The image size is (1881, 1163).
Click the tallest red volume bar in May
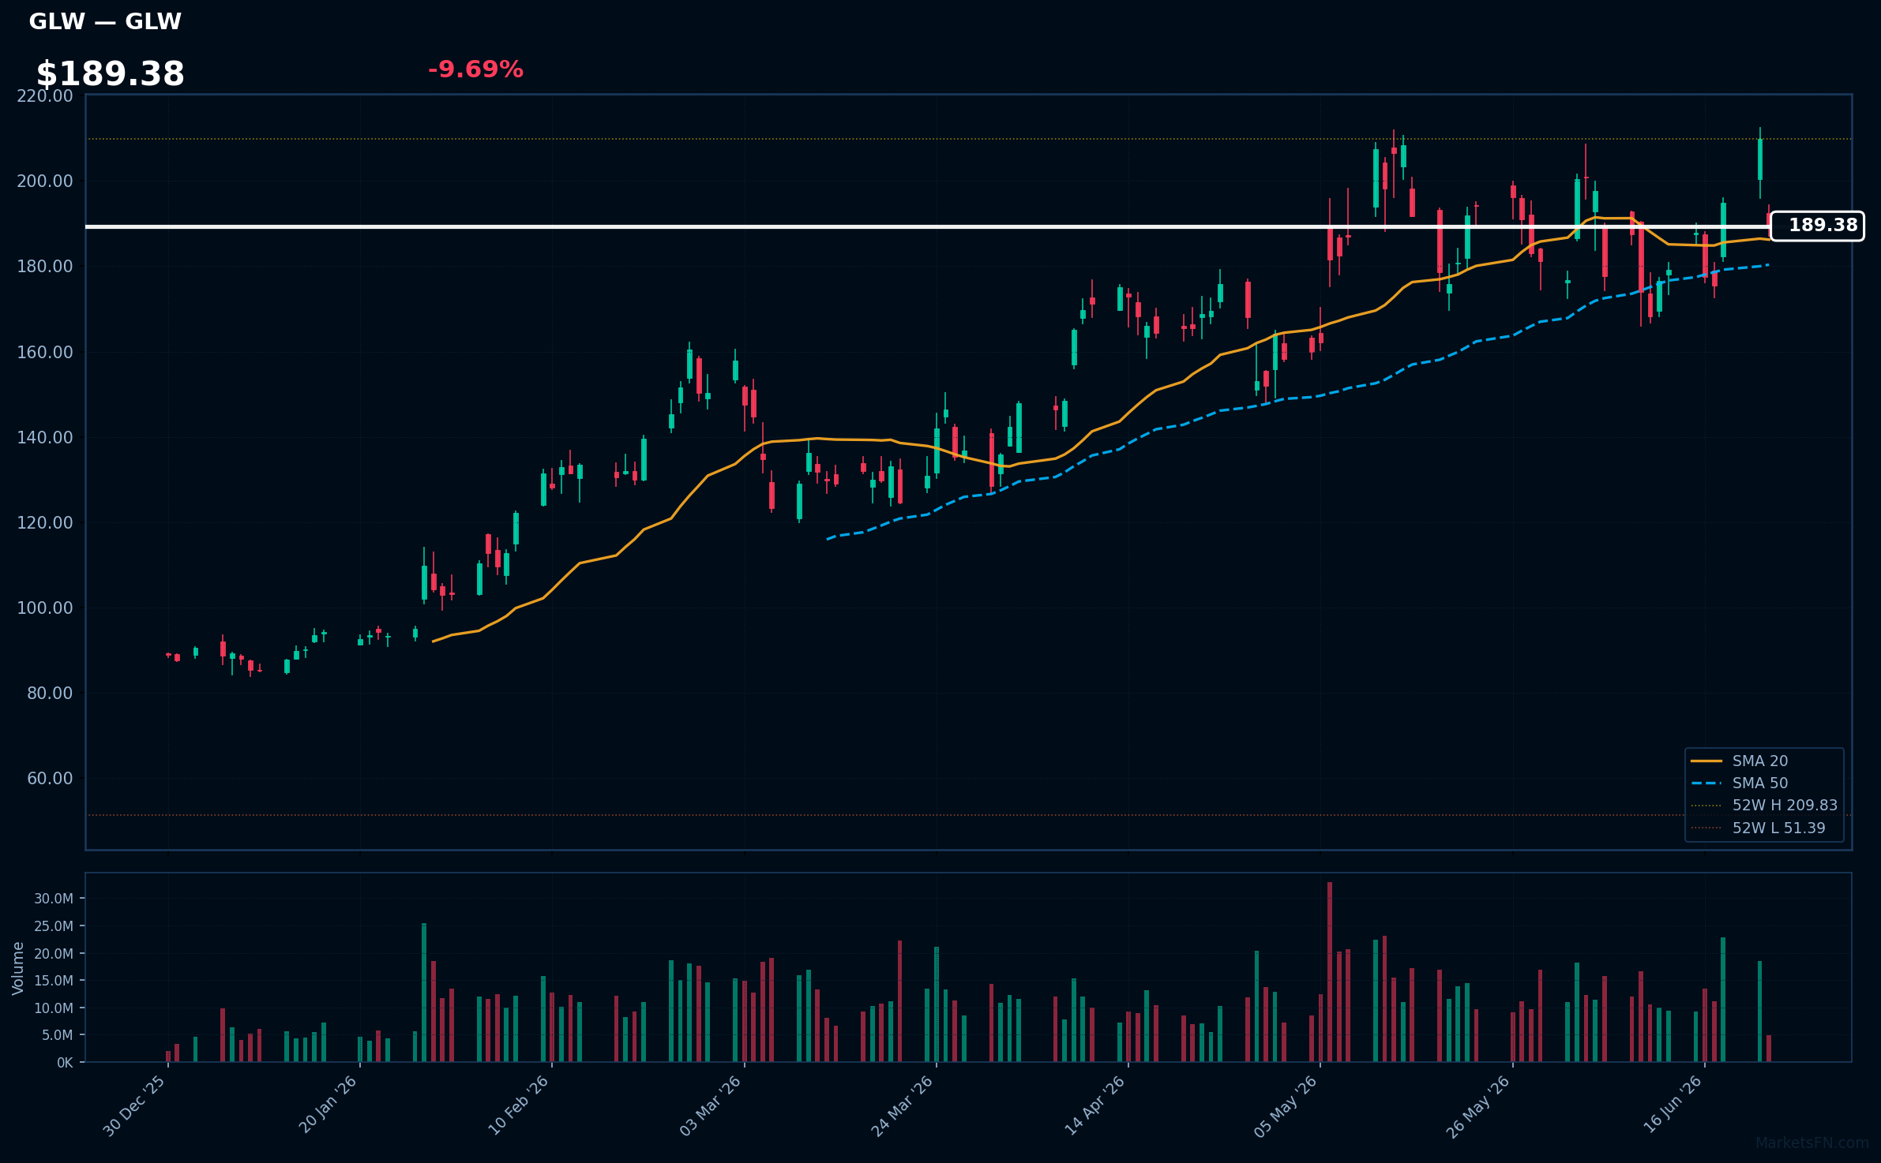(x=1330, y=972)
